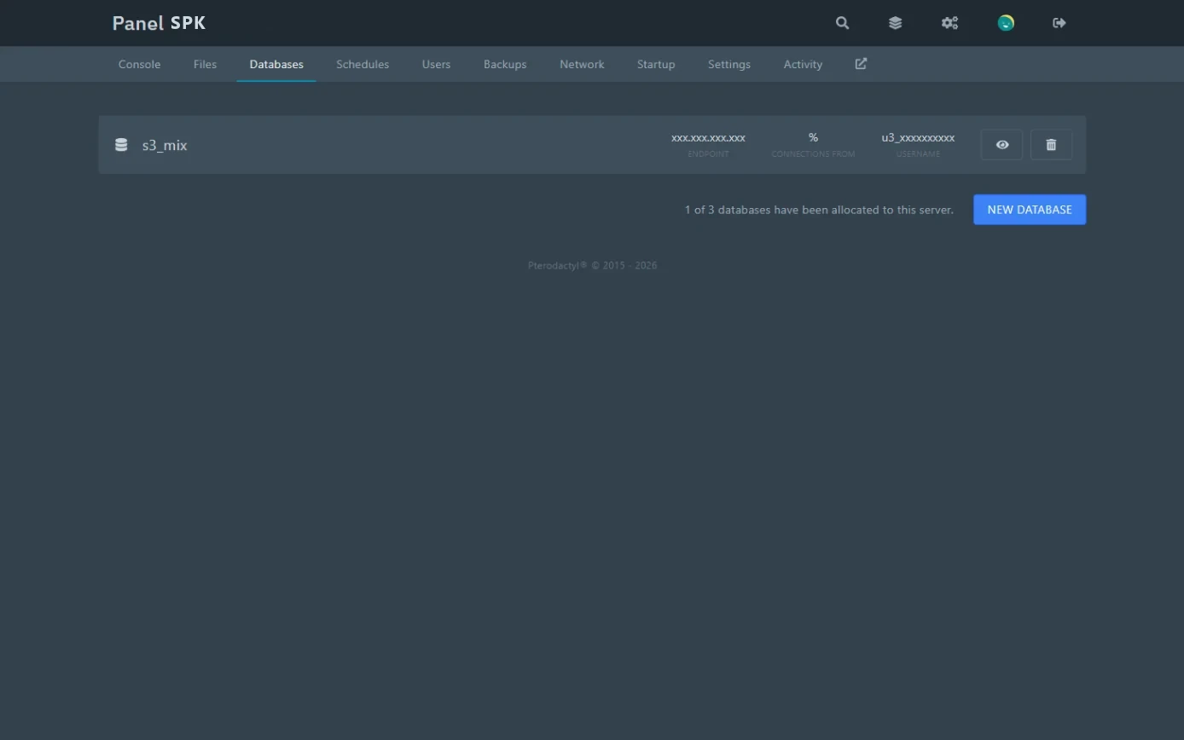Click database stack icon beside s3_mix

pos(121,145)
